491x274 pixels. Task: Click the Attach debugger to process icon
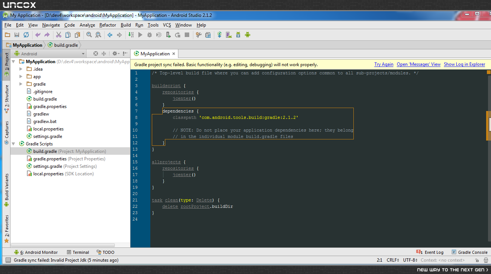168,35
